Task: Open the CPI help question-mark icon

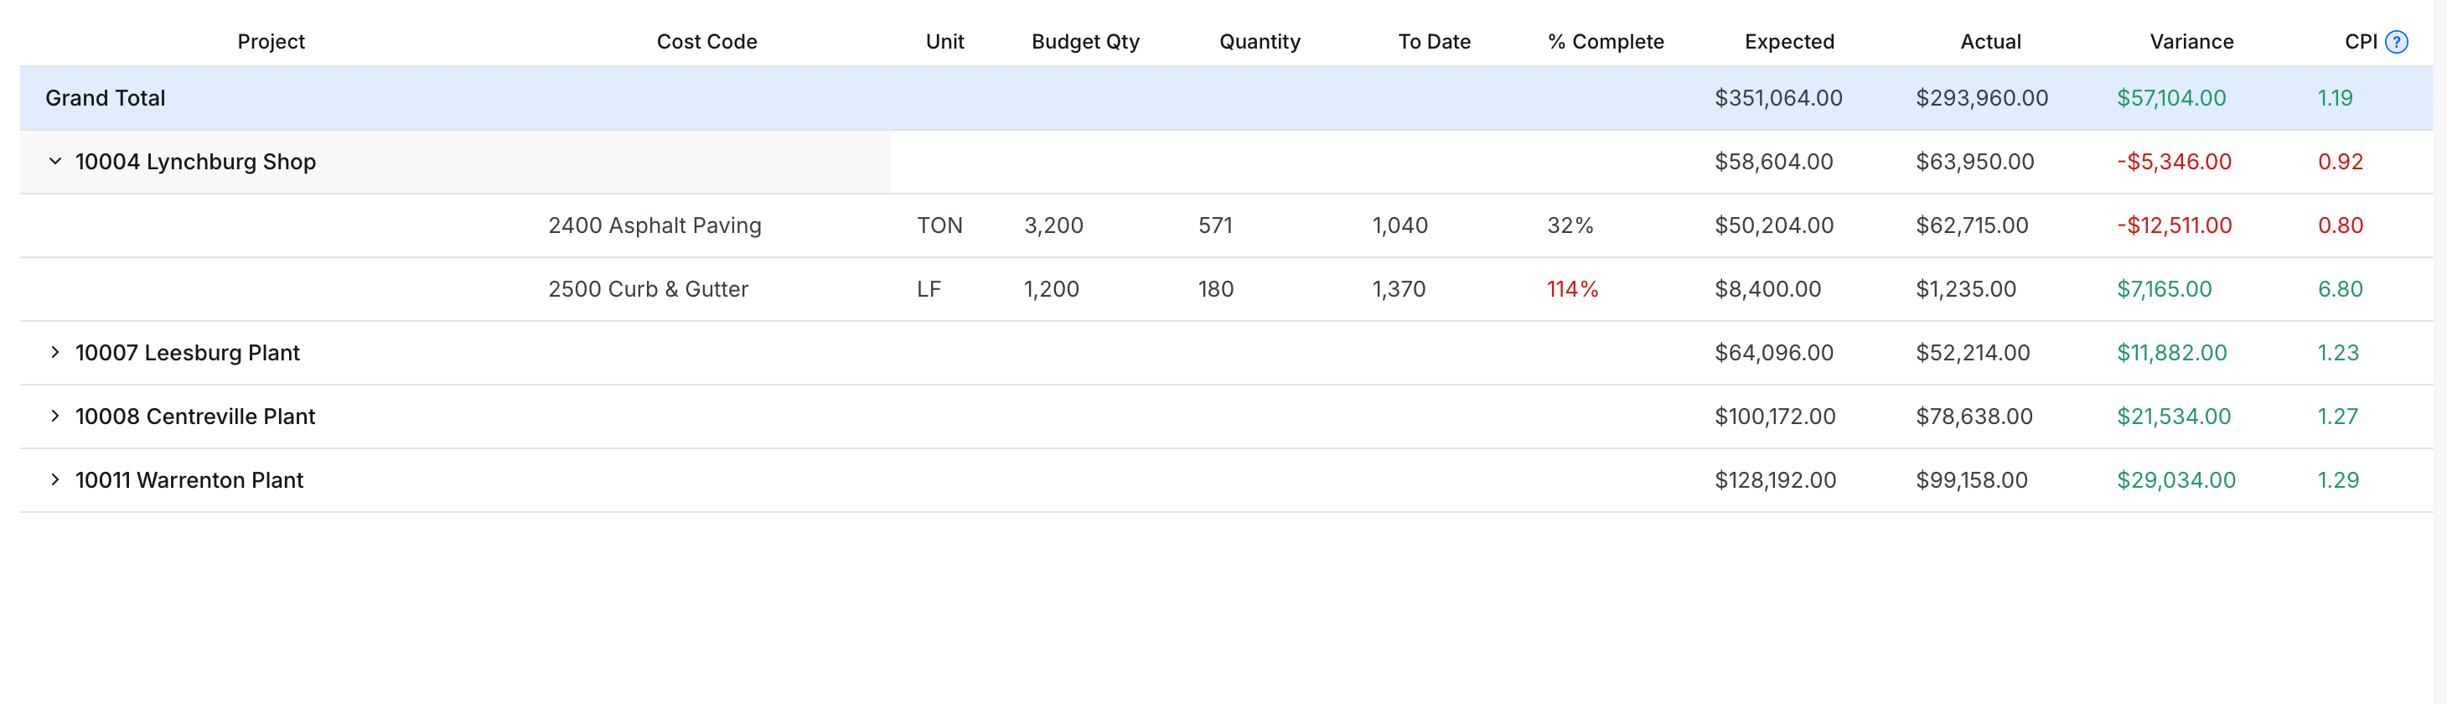Action: tap(2397, 42)
